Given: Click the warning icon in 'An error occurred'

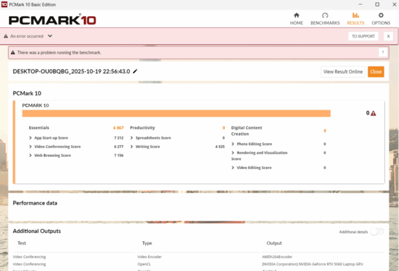Looking at the screenshot, I should coord(6,36).
